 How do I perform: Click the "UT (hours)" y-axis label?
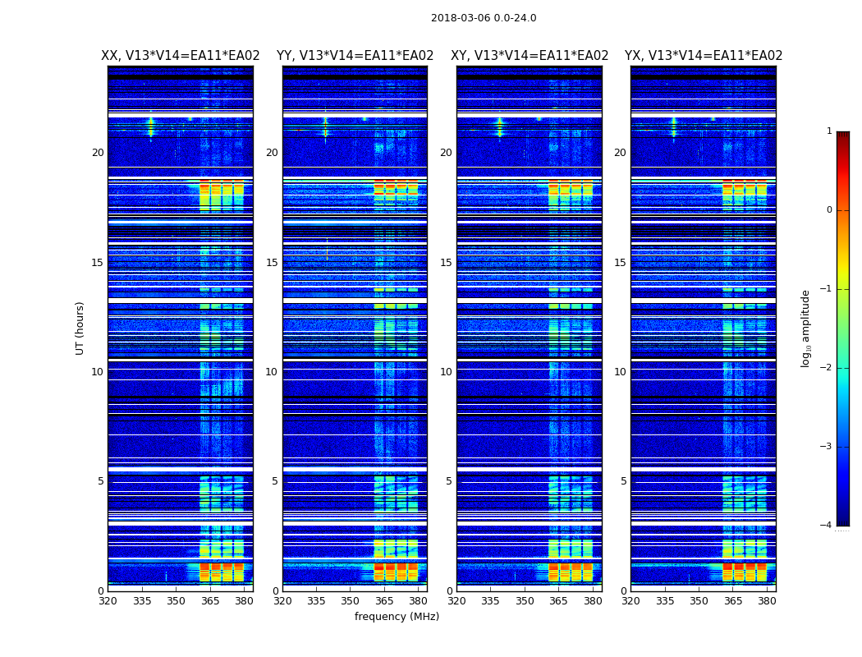[x=80, y=328]
